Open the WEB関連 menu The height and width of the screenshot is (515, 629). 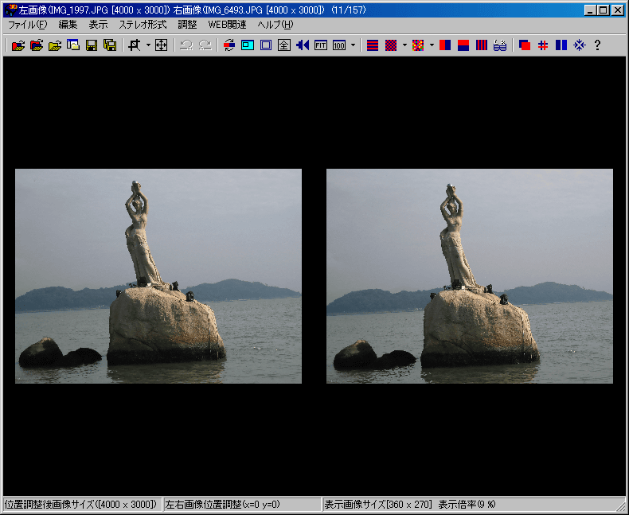pyautogui.click(x=227, y=25)
